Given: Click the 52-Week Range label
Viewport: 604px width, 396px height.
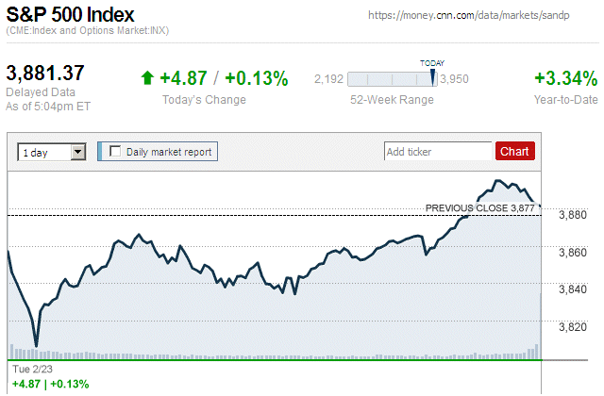Looking at the screenshot, I should point(392,100).
